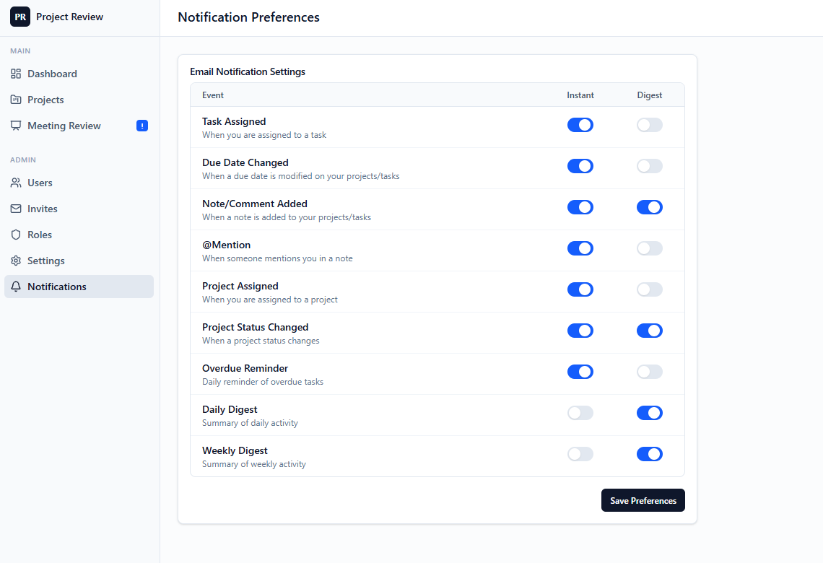Disable Digest for Project Status Changed
The height and width of the screenshot is (563, 823).
click(x=649, y=330)
